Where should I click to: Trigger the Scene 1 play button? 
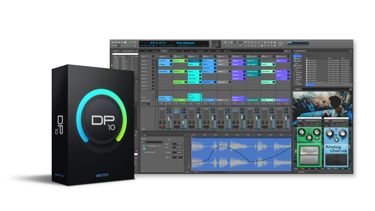pyautogui.click(x=153, y=61)
